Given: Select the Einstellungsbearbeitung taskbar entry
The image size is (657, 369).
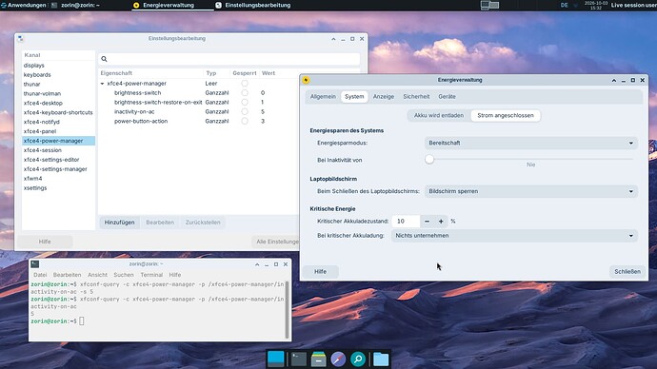Looking at the screenshot, I should pyautogui.click(x=253, y=5).
